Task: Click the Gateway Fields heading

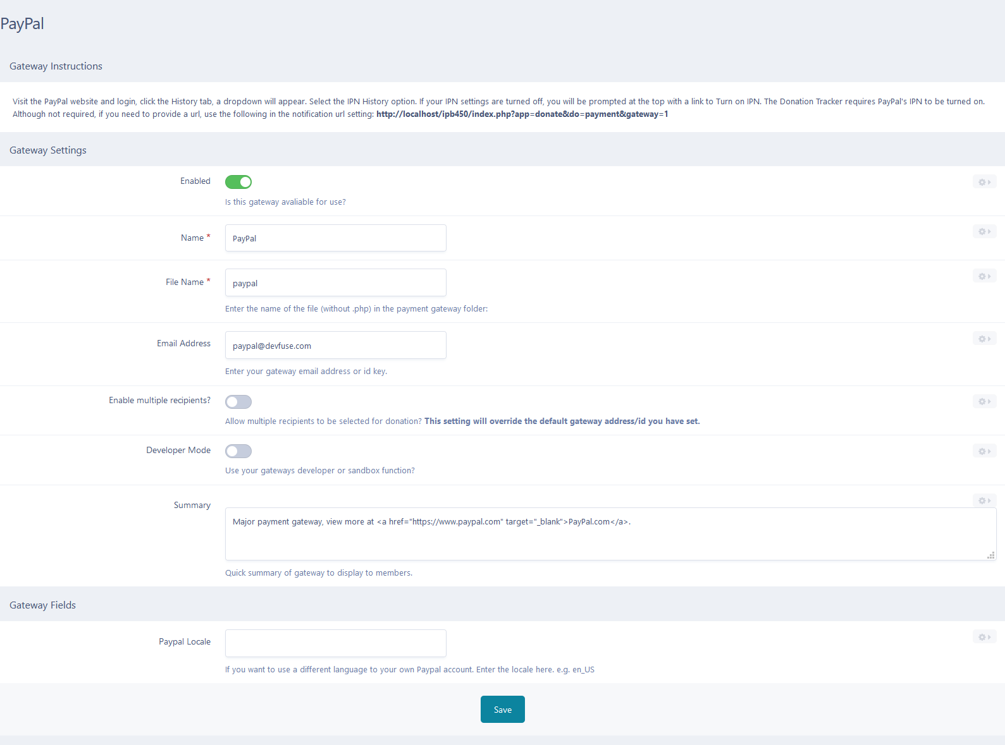Action: [42, 605]
